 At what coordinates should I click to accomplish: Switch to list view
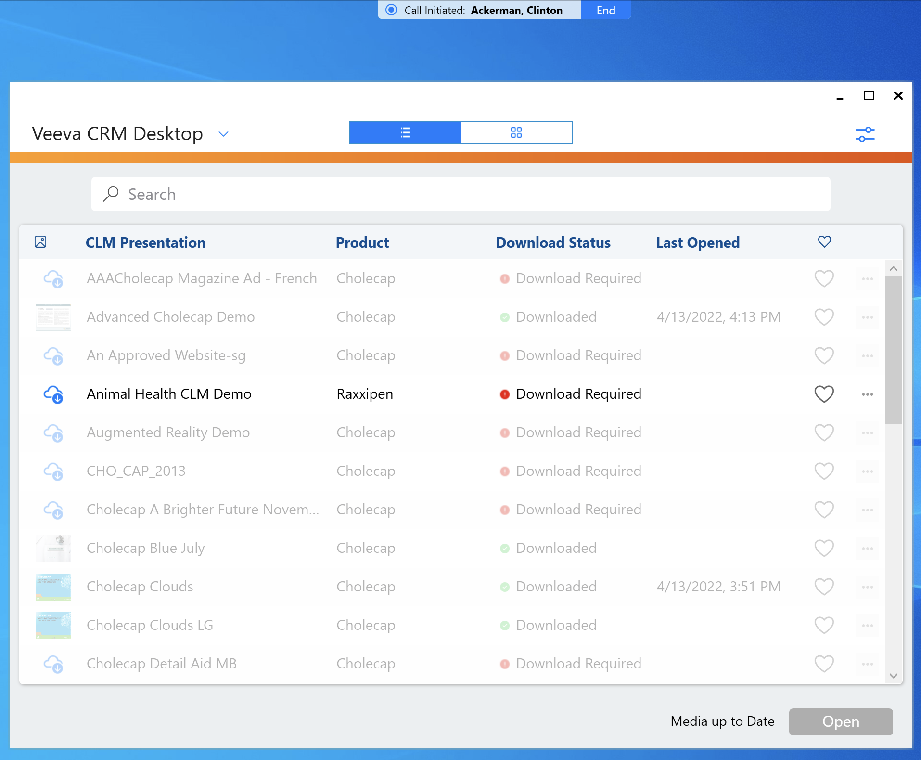tap(405, 132)
